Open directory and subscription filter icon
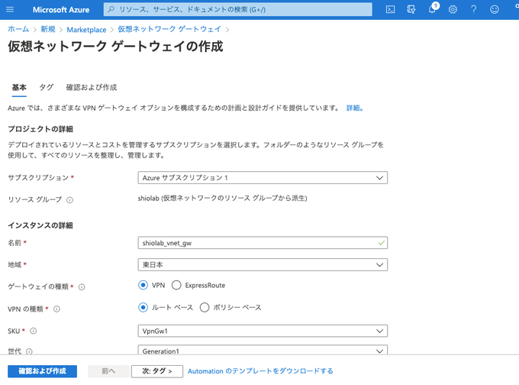Image resolution: width=519 pixels, height=385 pixels. [411, 10]
